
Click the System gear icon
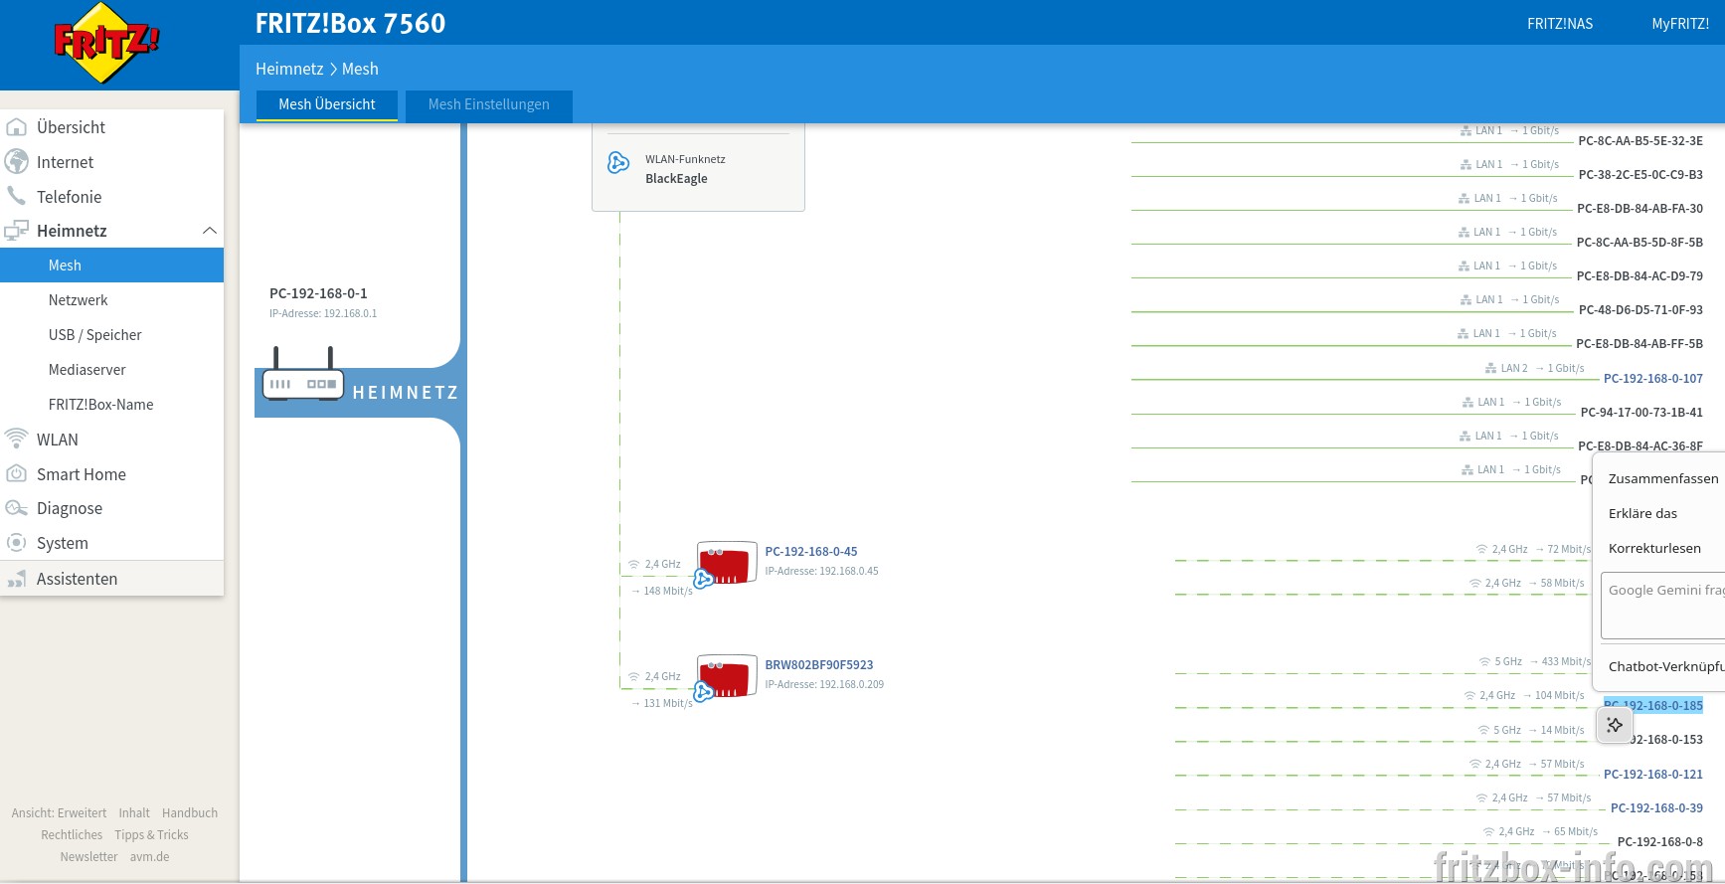click(16, 543)
